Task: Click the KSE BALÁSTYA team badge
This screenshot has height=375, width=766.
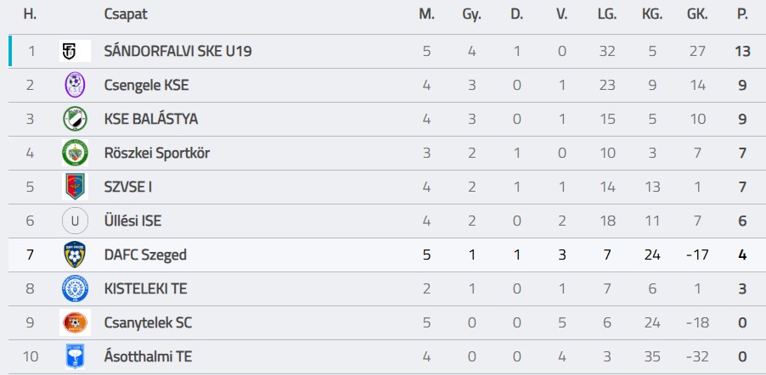Action: pos(75,119)
